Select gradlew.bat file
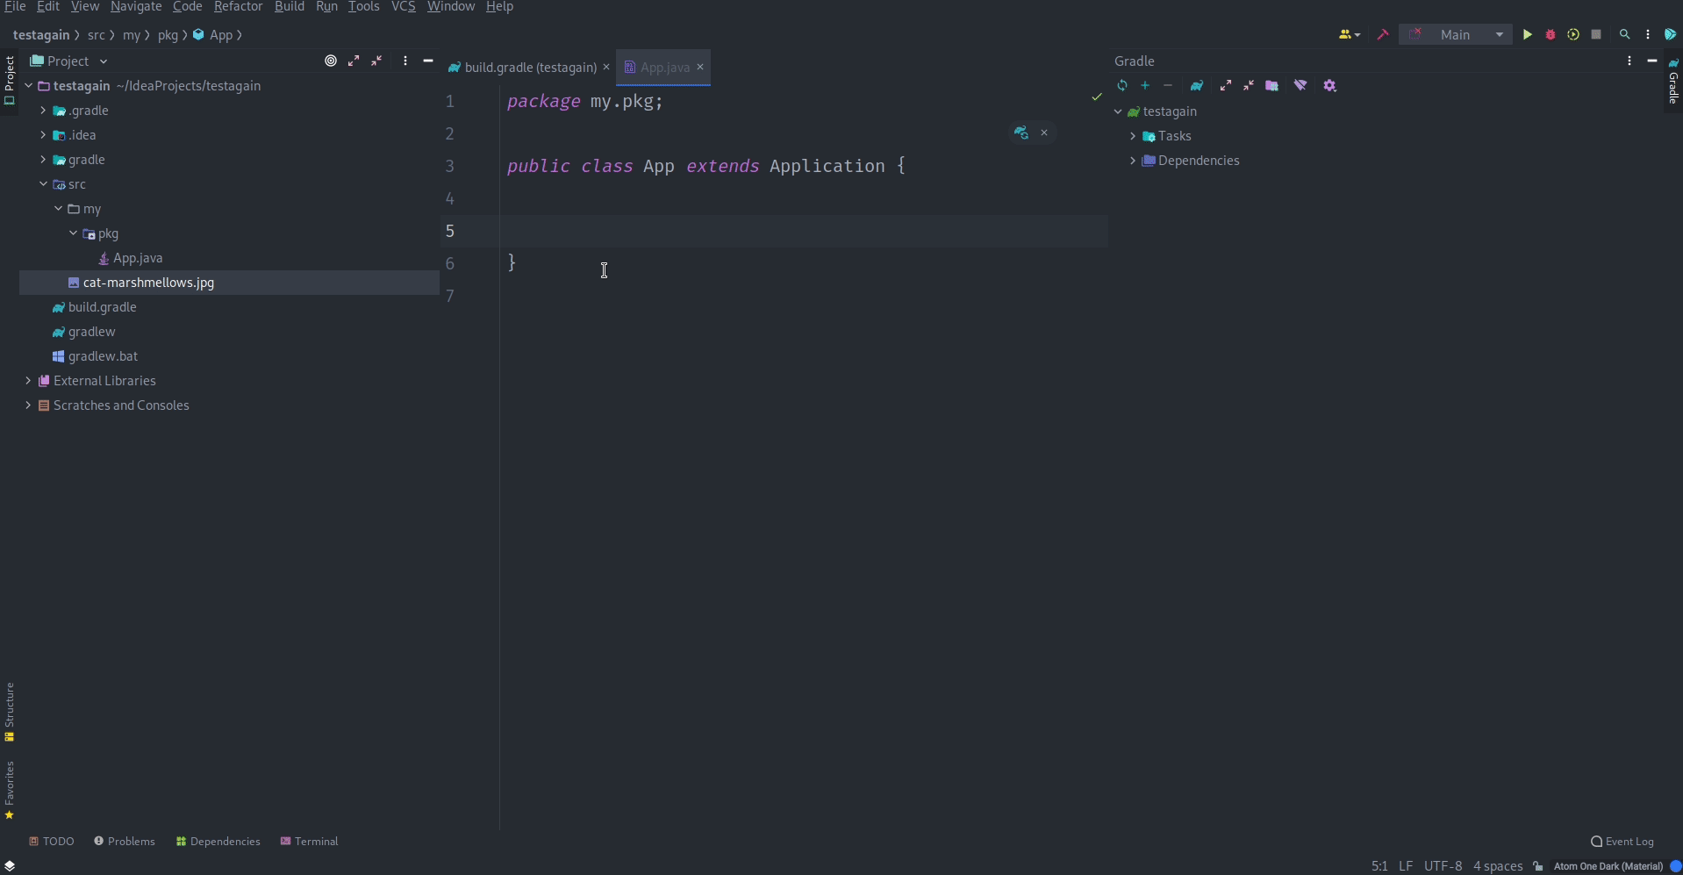 tap(103, 356)
